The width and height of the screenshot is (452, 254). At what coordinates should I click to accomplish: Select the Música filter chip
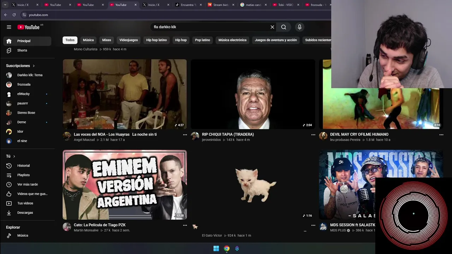[88, 40]
